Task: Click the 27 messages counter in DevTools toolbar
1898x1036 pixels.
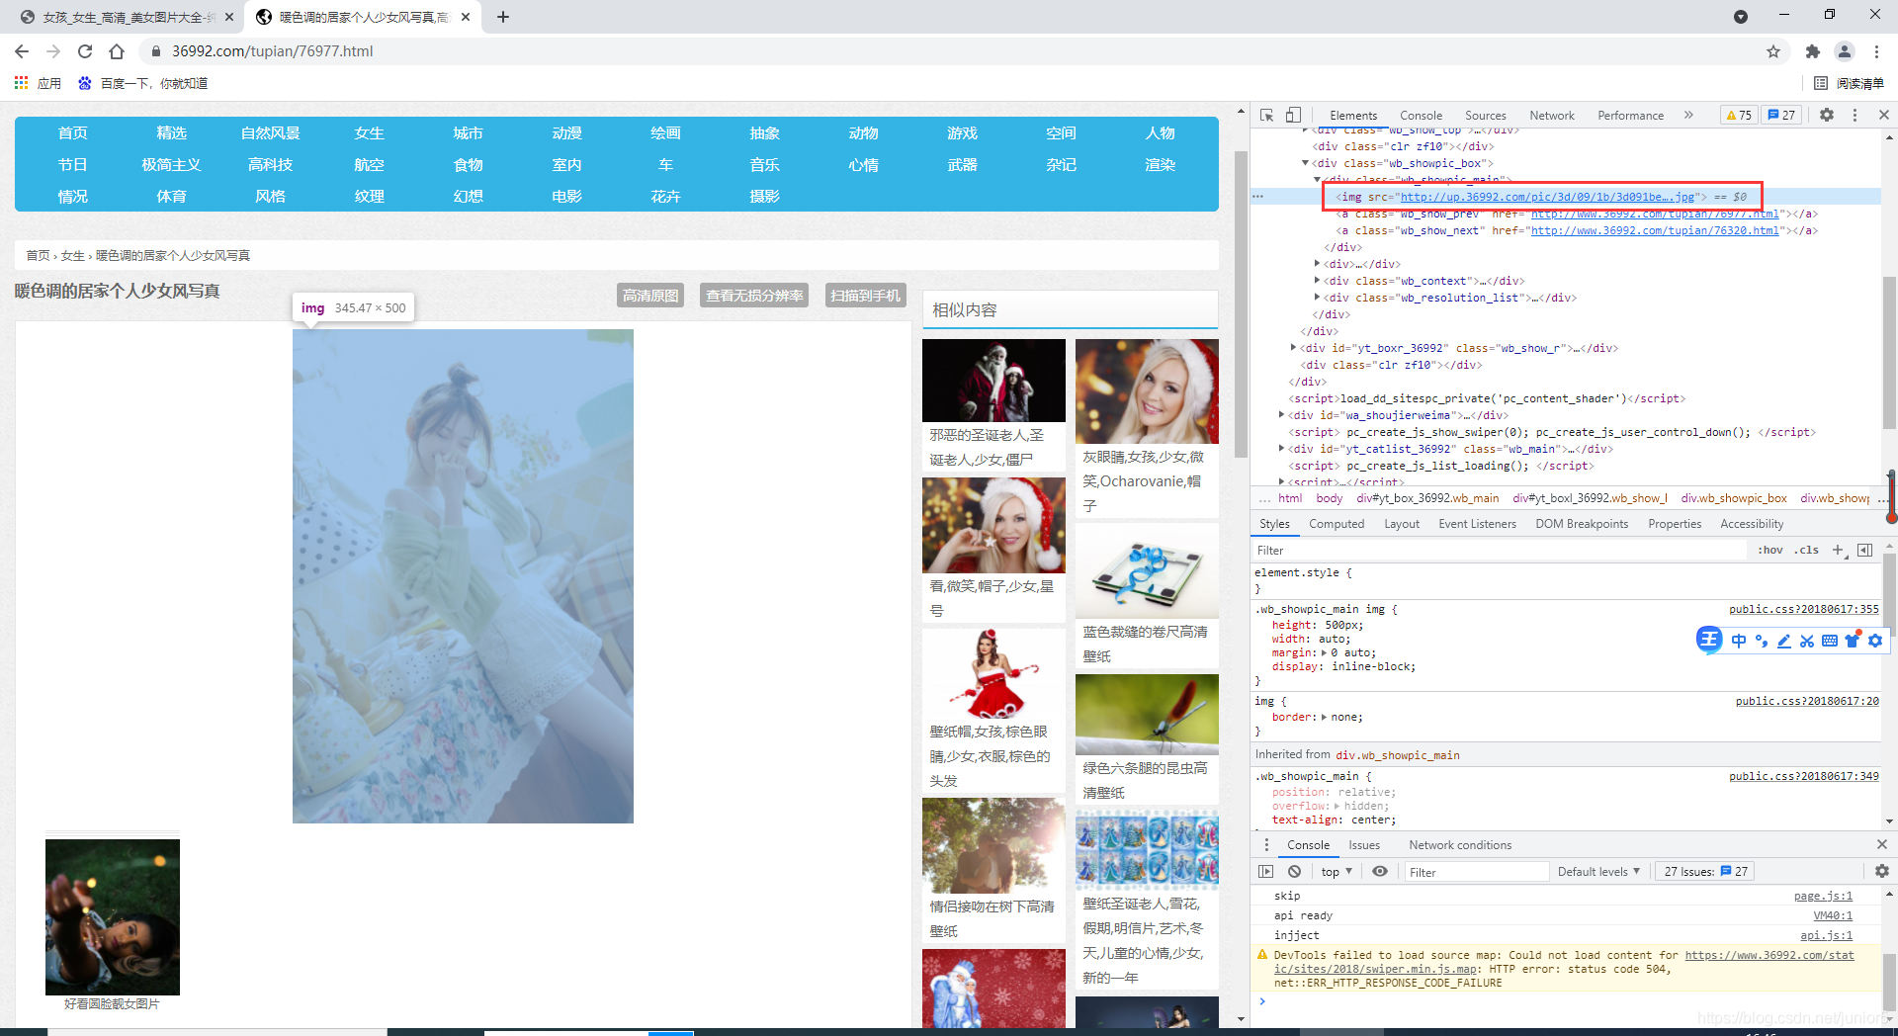Action: pos(1781,116)
